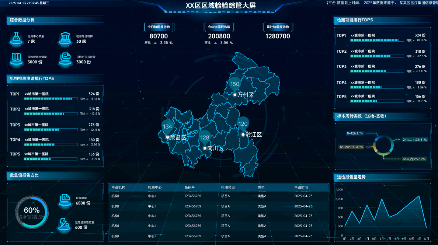Image resolution: width=438 pixels, height=245 pixels.
Task: Click the green up arrow under 今日协同报告数
Action: tap(155, 43)
